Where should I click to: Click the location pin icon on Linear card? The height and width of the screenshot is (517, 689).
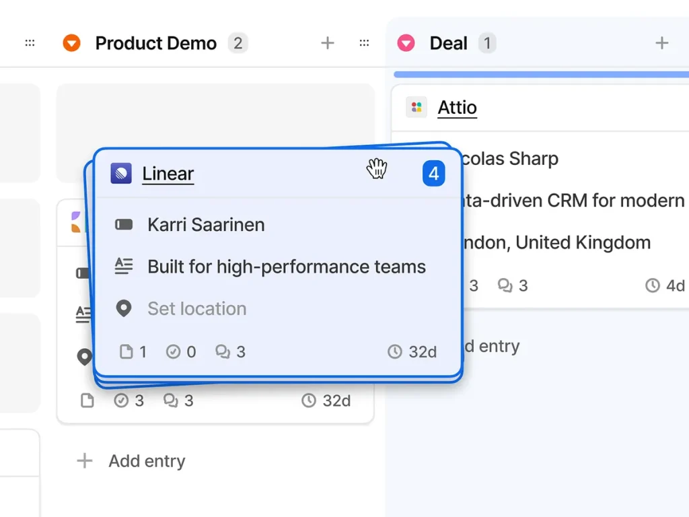point(123,309)
